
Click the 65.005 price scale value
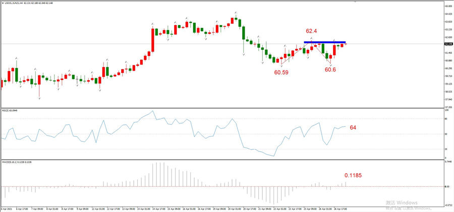(x=448, y=6)
